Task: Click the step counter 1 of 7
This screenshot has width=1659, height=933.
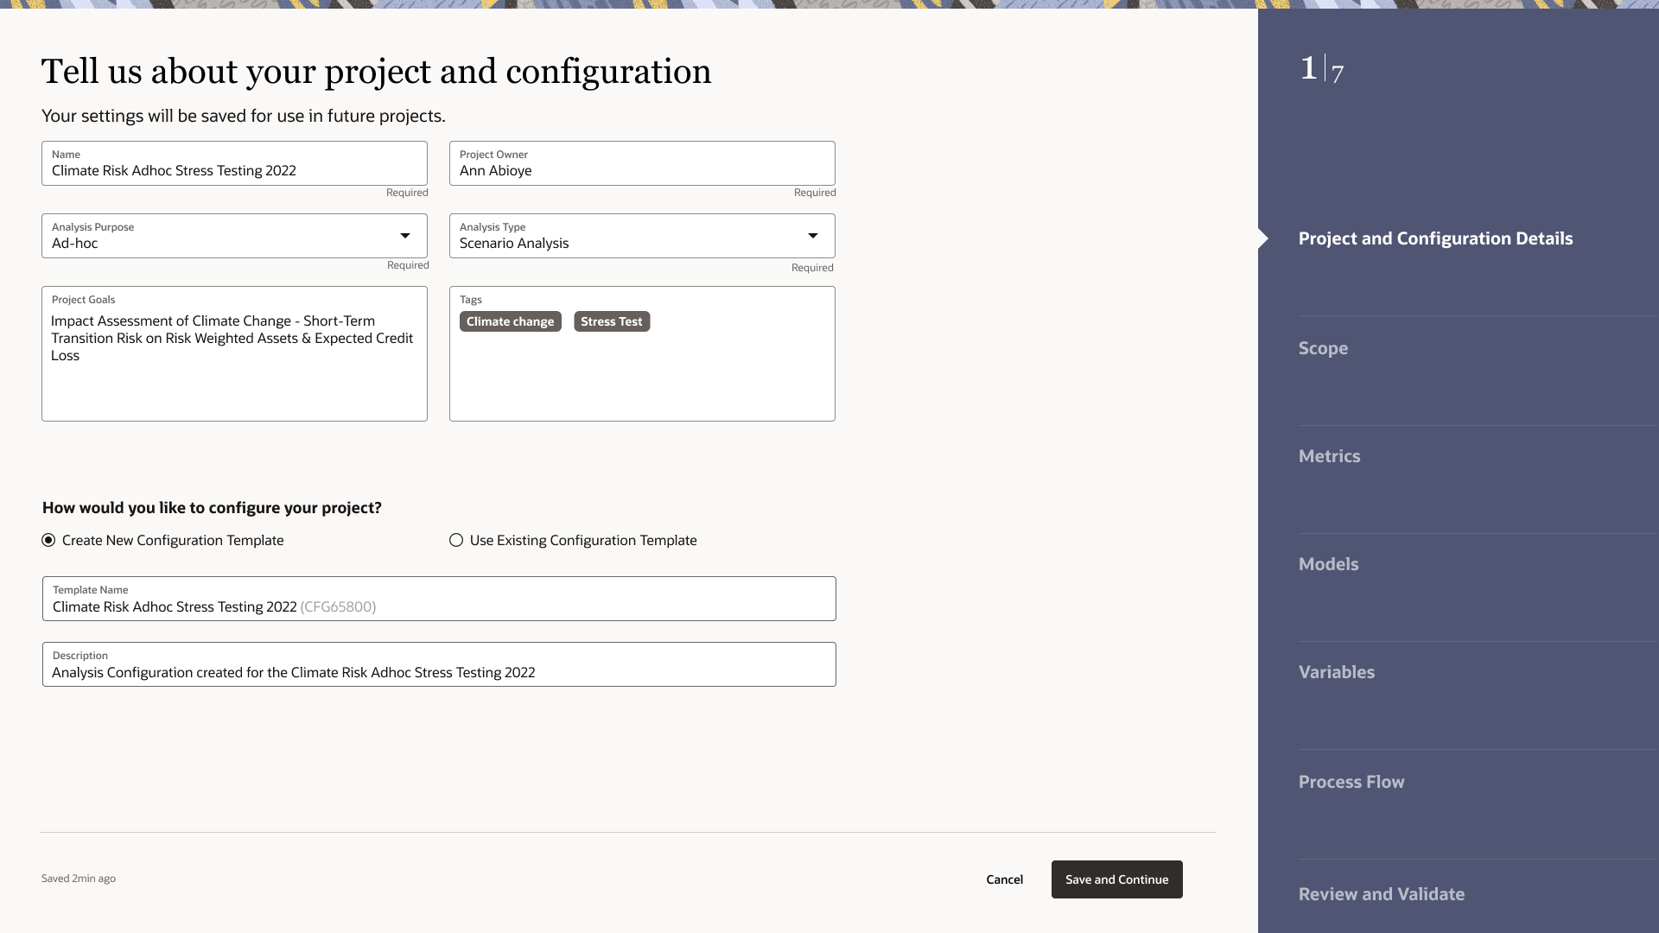Action: pos(1322,68)
